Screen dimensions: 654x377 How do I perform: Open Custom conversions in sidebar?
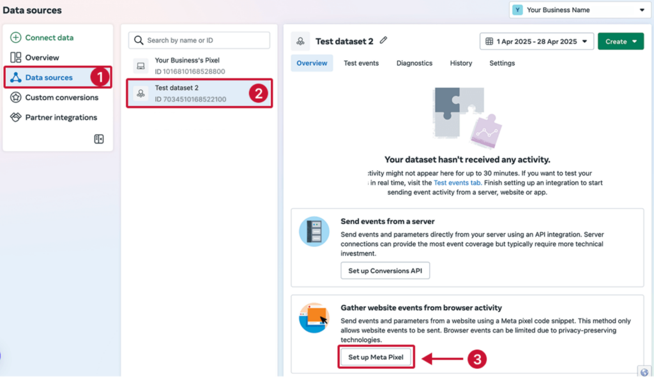click(x=62, y=98)
